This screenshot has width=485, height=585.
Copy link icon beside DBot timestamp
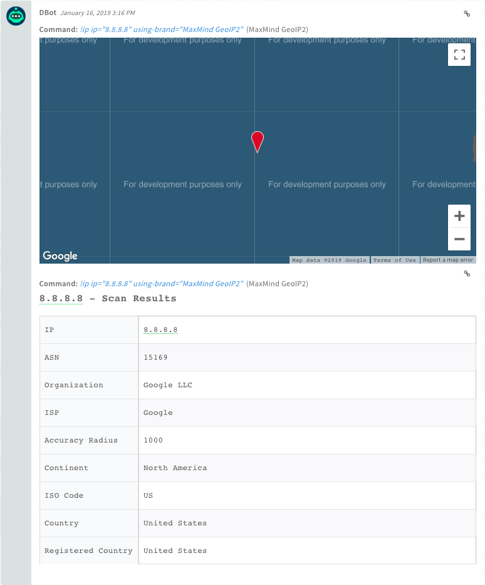467,14
